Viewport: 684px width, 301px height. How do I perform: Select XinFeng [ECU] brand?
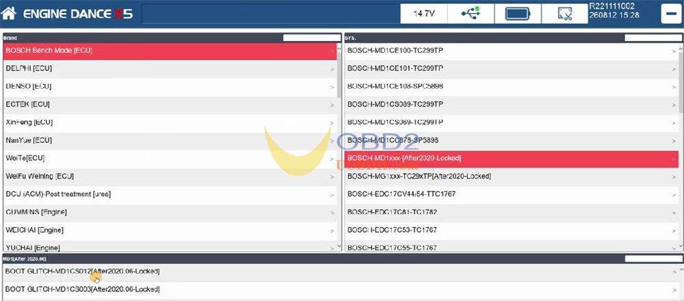click(170, 122)
